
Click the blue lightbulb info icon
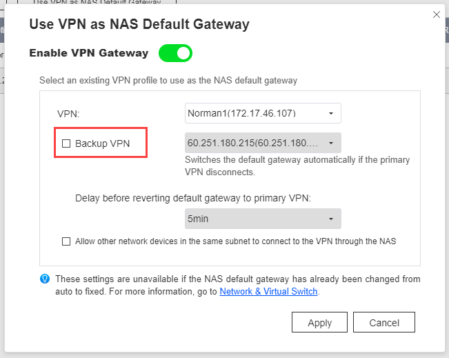45,279
